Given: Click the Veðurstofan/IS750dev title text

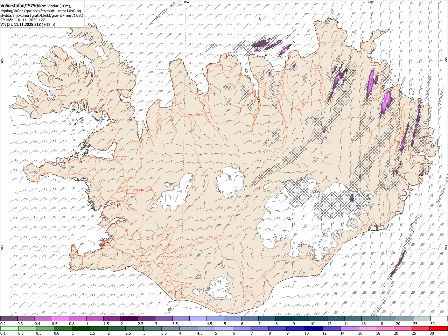Looking at the screenshot, I should coord(23,6).
